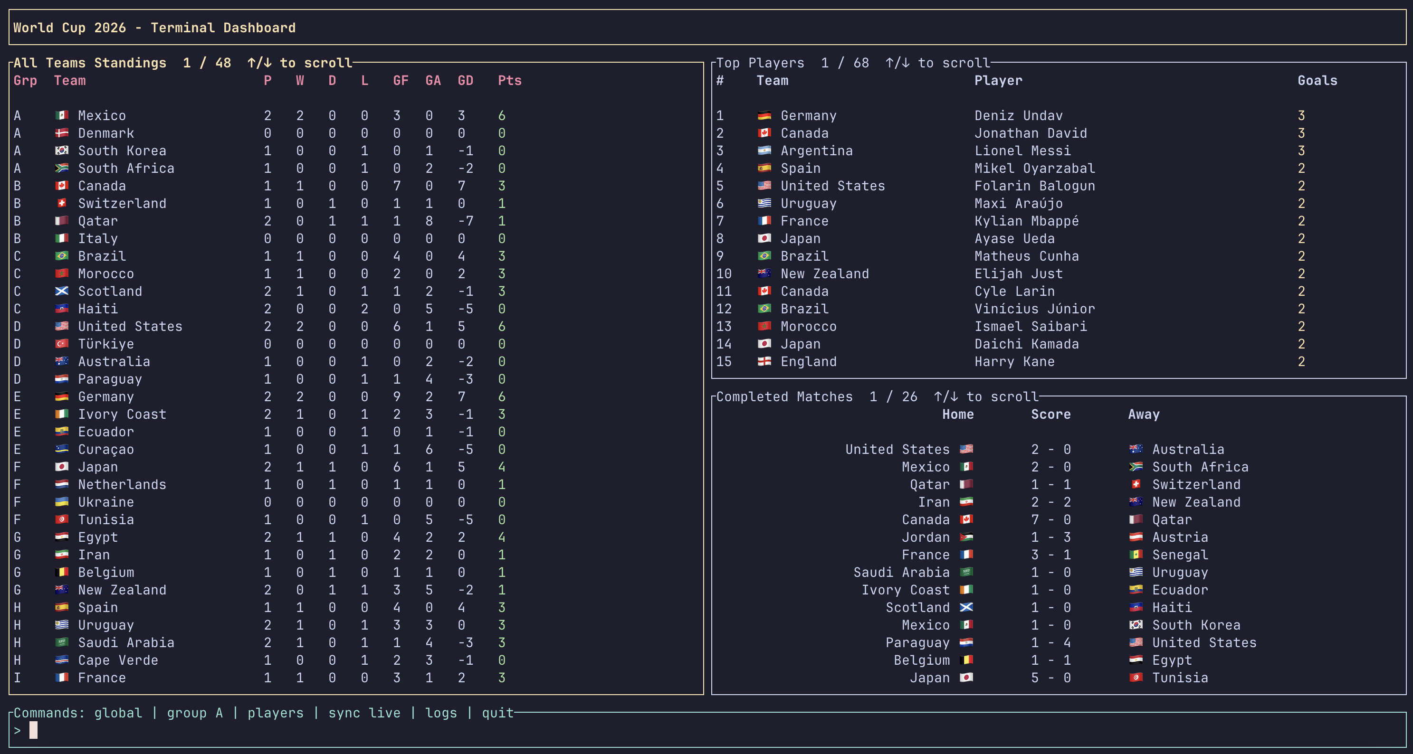
Task: Click the Spain flag beside Mikel Oyarzabal
Action: coord(764,168)
